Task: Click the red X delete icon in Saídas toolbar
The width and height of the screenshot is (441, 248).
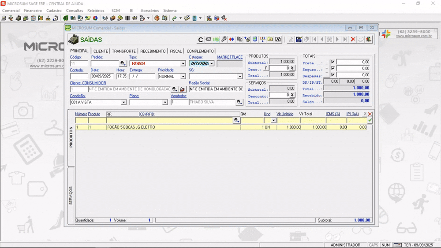Action: 353,39
